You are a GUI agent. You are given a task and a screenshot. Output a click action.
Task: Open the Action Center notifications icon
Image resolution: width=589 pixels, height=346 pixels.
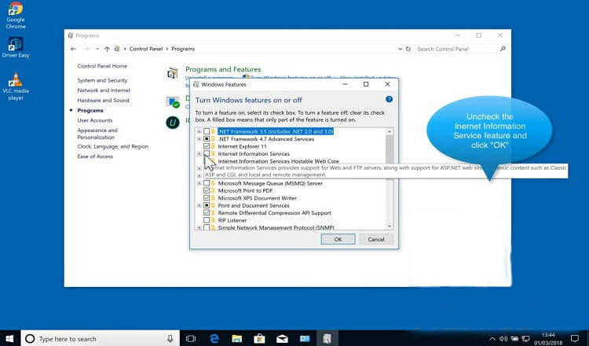click(x=574, y=338)
